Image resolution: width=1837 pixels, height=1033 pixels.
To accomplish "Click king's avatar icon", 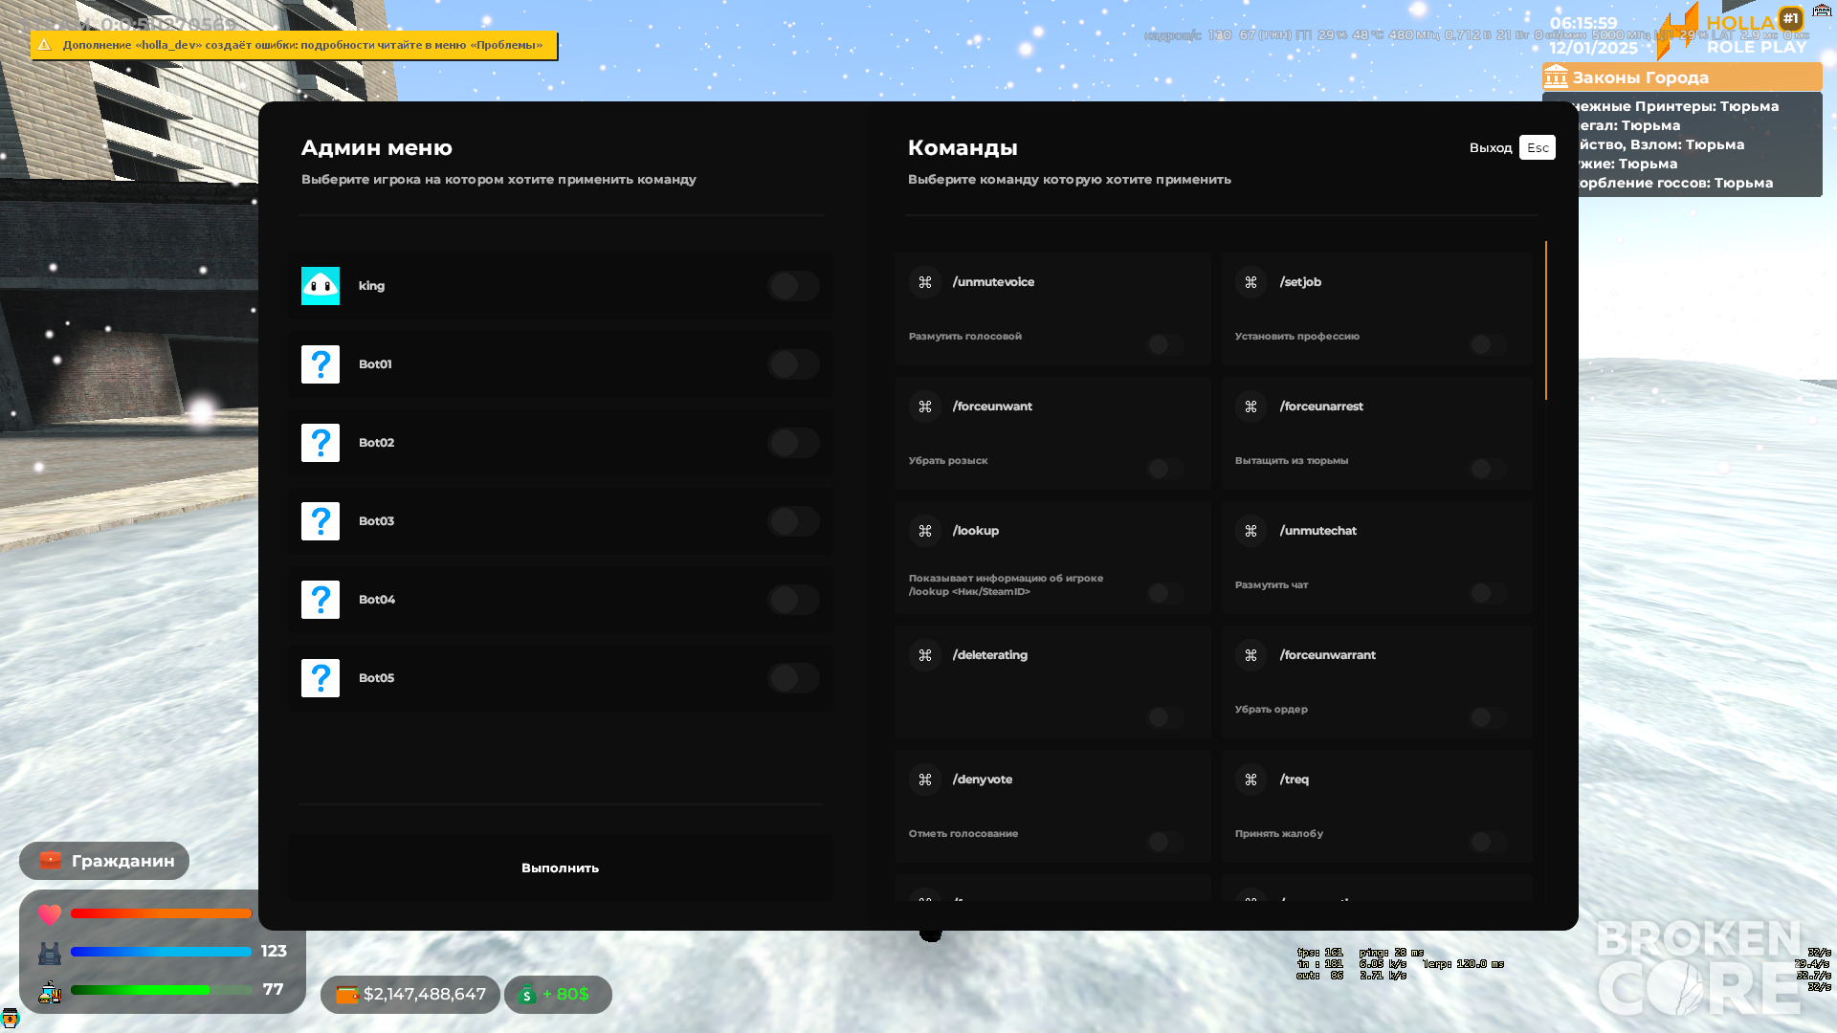I will (321, 286).
